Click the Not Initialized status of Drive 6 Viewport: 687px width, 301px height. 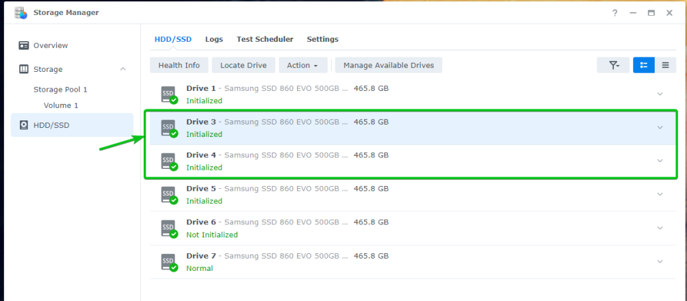(212, 235)
